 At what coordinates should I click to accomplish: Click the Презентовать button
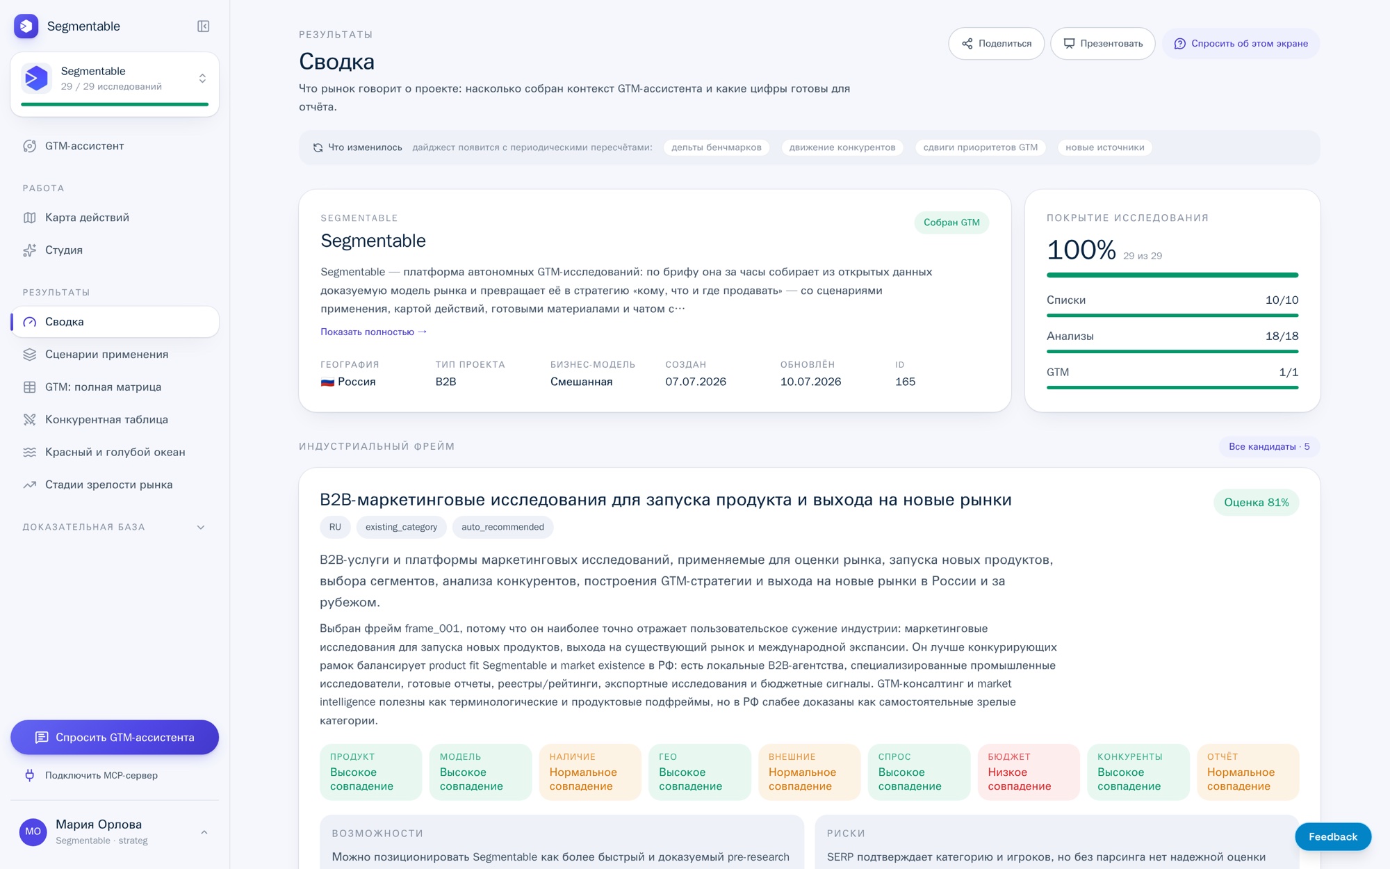tap(1102, 44)
